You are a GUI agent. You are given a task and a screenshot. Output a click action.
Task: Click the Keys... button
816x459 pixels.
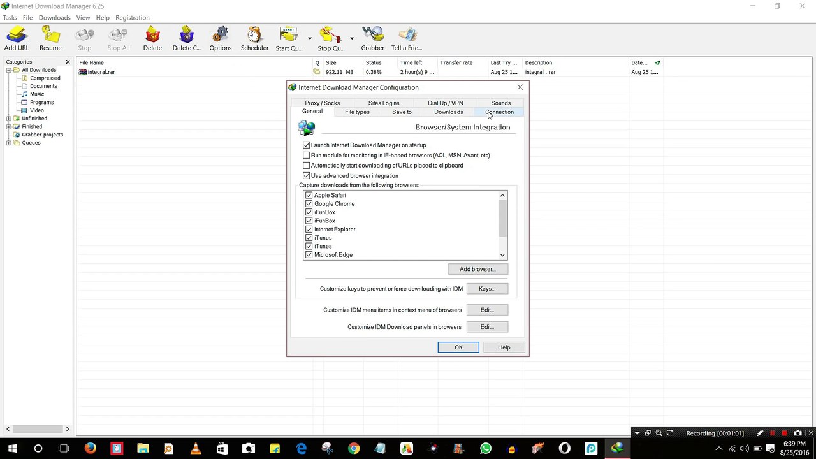pos(486,289)
